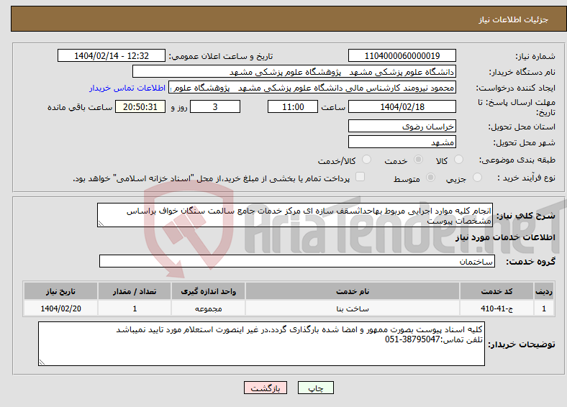Select the کالا/خدمت radio button
This screenshot has height=407, width=567.
[366, 160]
